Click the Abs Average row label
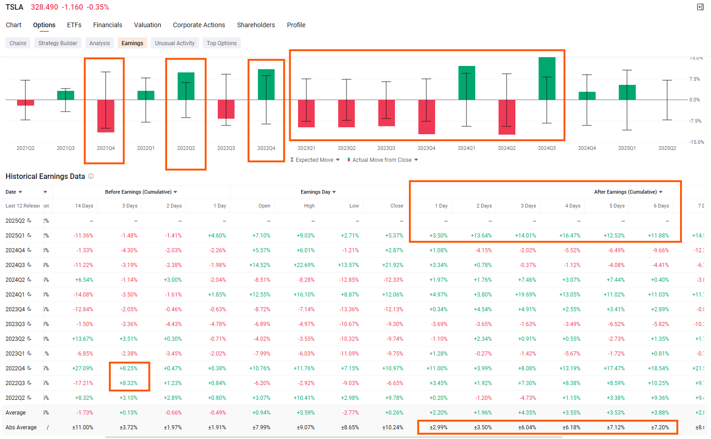Viewport: 711px width, 439px height. tap(21, 427)
